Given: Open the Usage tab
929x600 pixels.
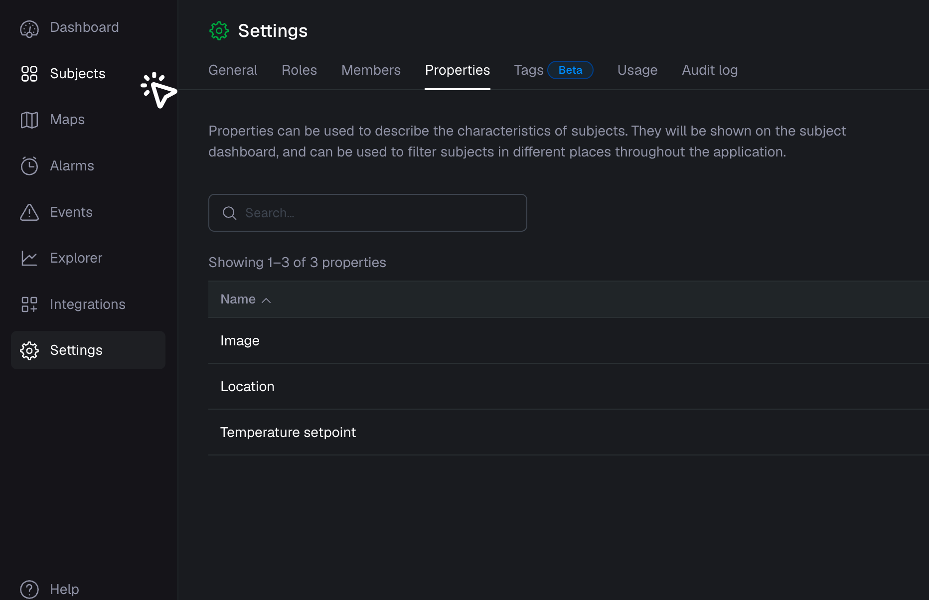Looking at the screenshot, I should coord(637,70).
